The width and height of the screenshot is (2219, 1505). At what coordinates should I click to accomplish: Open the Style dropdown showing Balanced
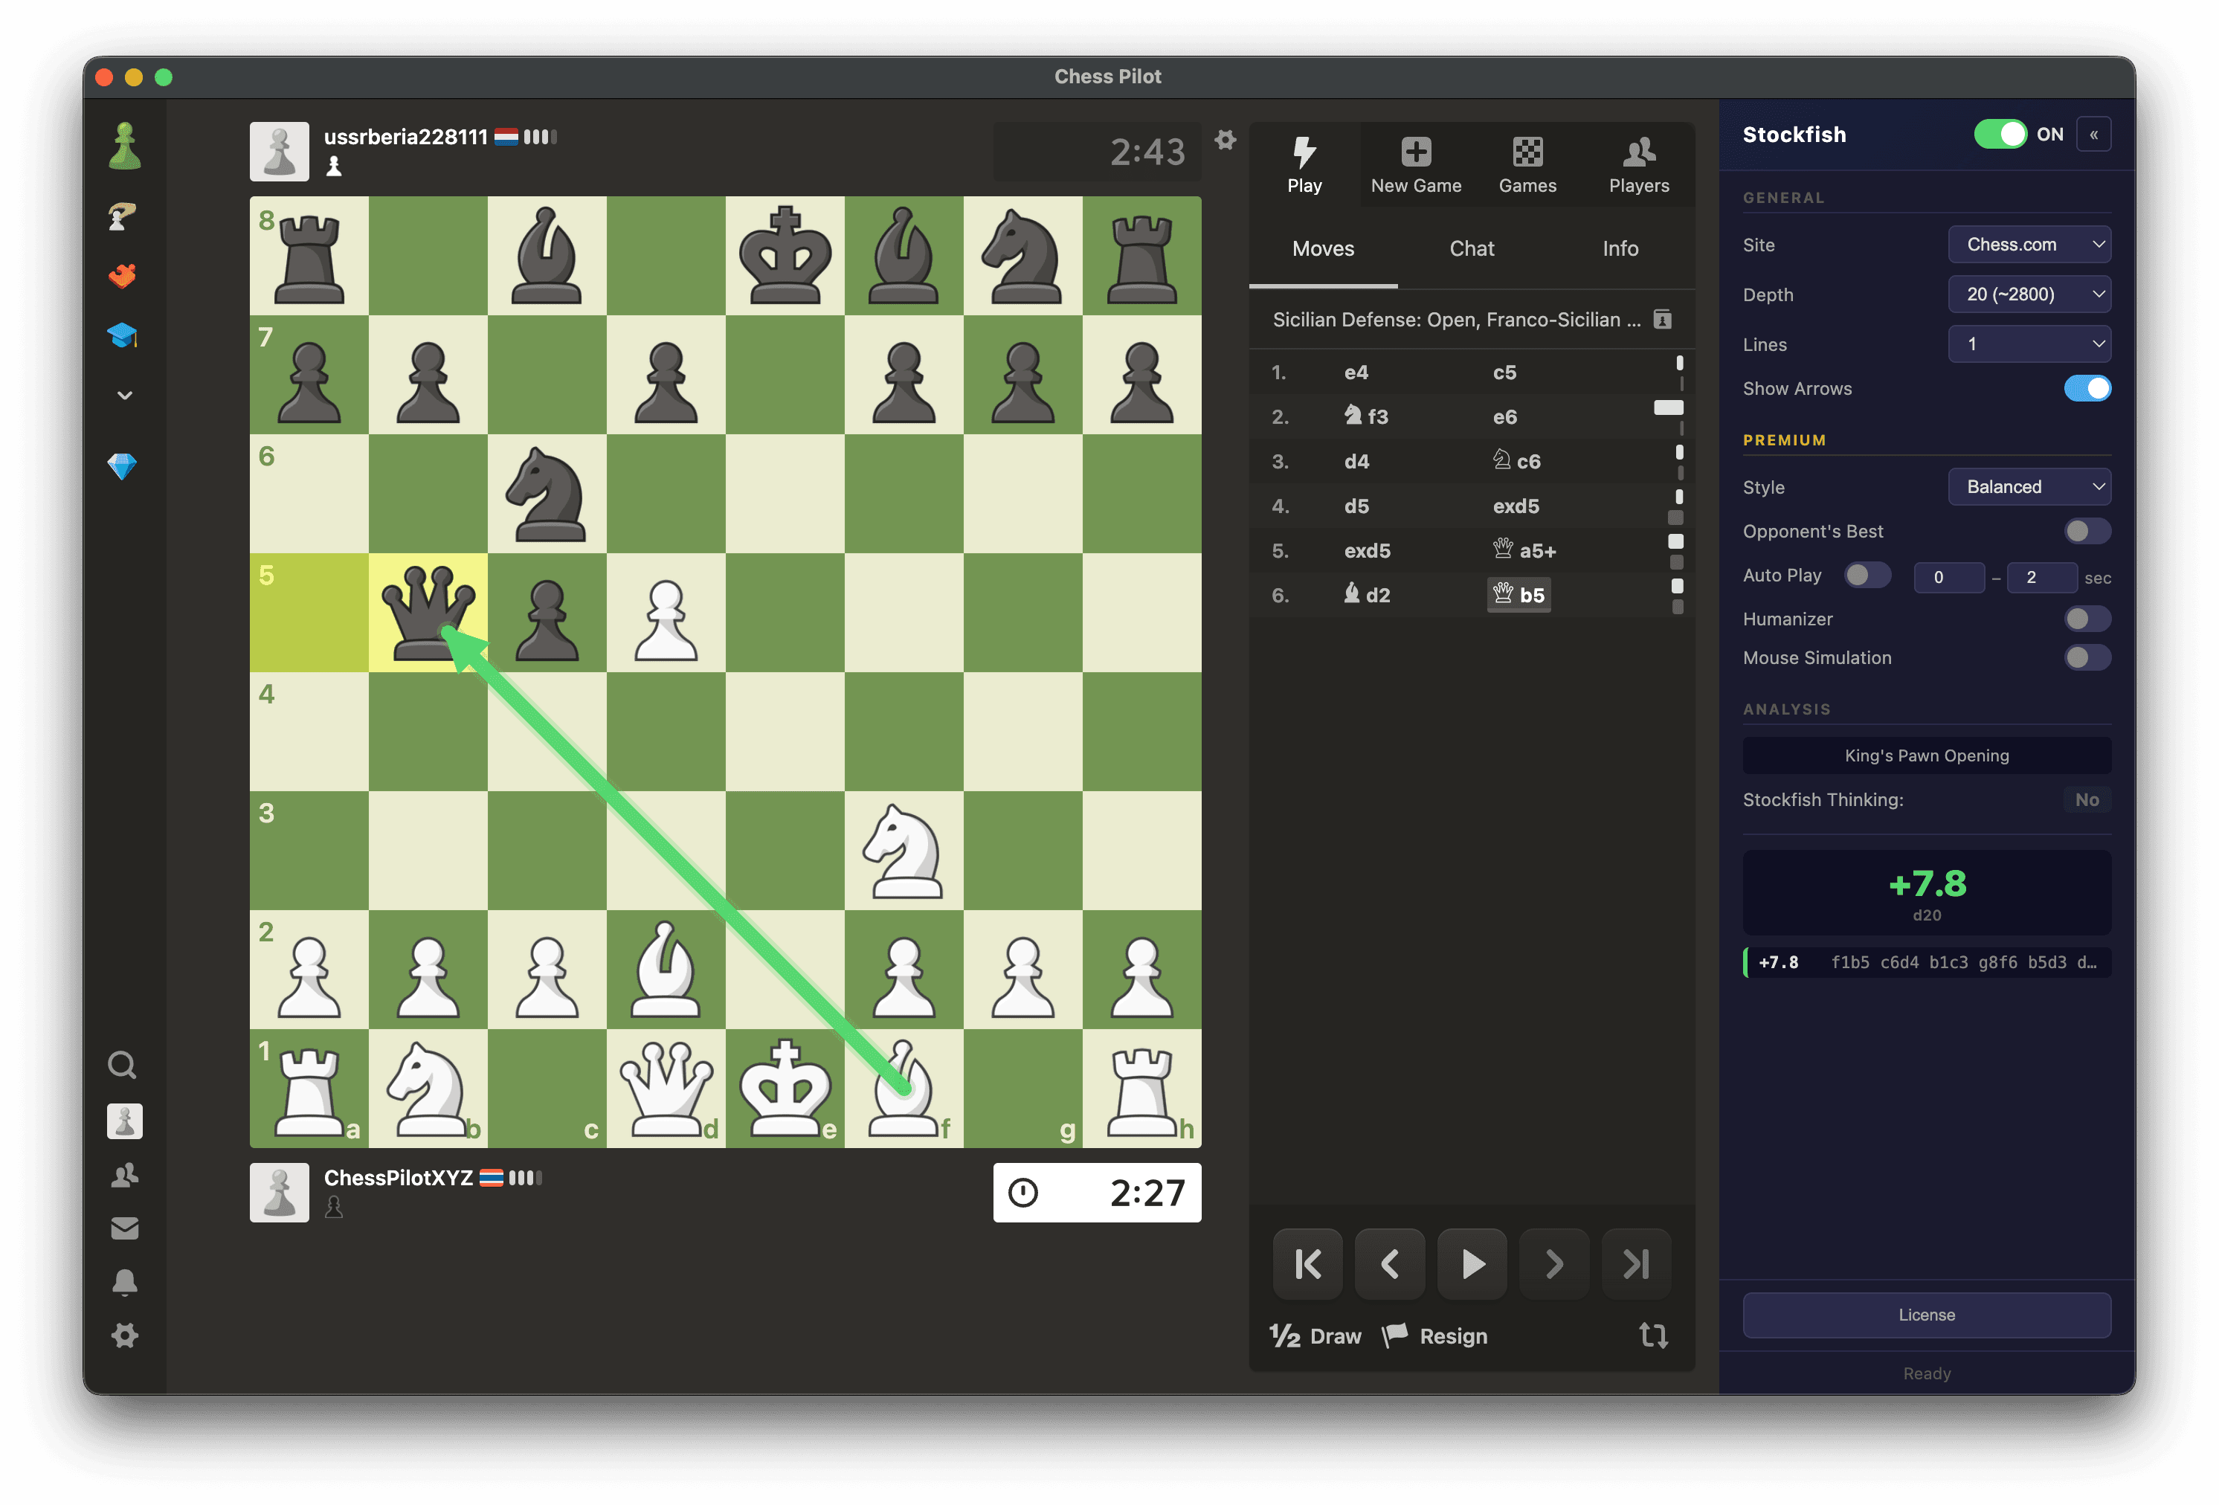2029,486
